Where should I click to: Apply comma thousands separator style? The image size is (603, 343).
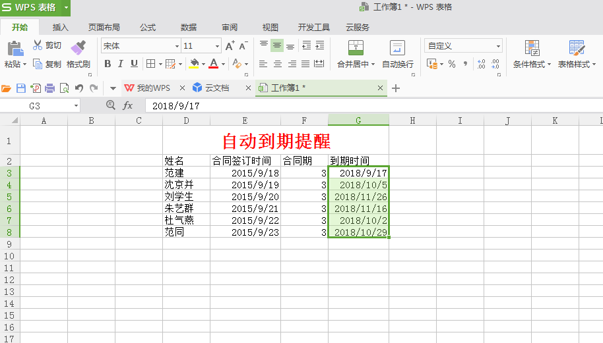point(465,64)
